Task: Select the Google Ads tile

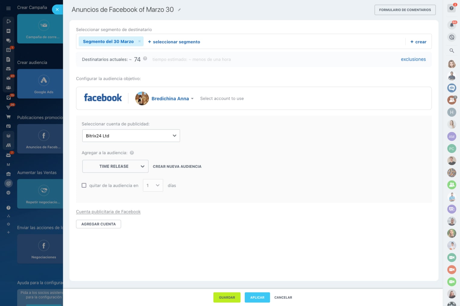Action: pyautogui.click(x=43, y=84)
